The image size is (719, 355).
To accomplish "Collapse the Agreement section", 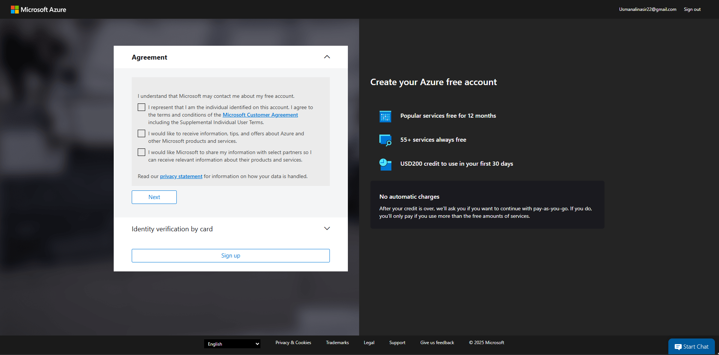I will coord(327,57).
